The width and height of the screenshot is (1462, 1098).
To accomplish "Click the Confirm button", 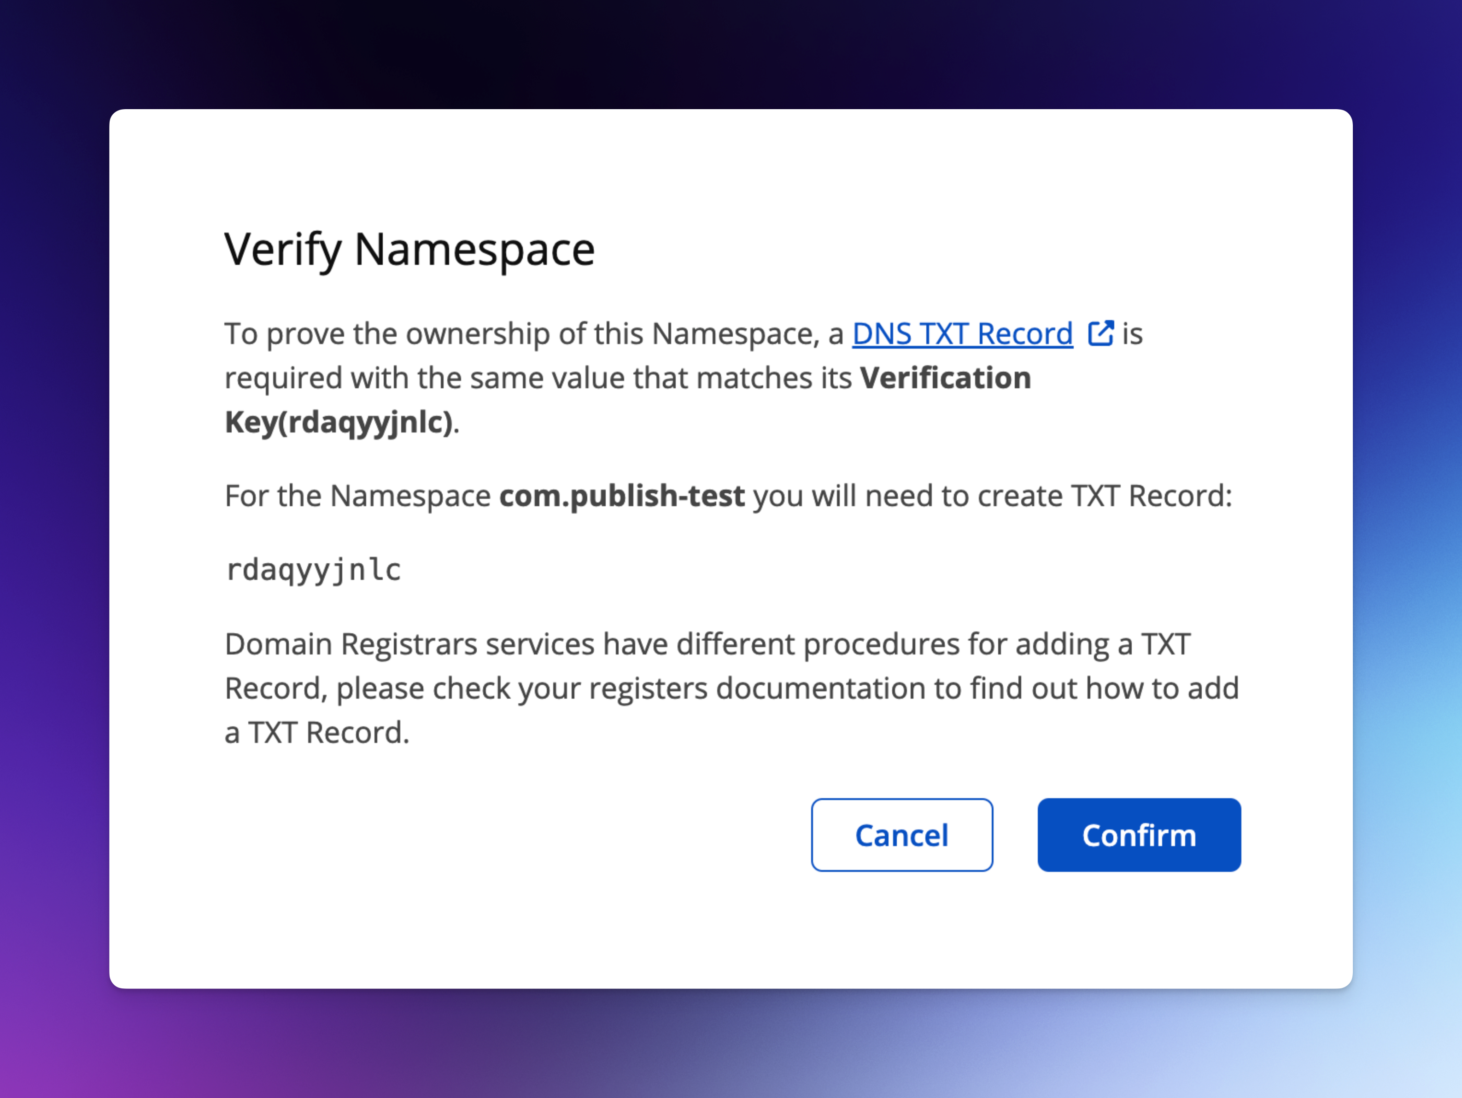I will click(1139, 835).
